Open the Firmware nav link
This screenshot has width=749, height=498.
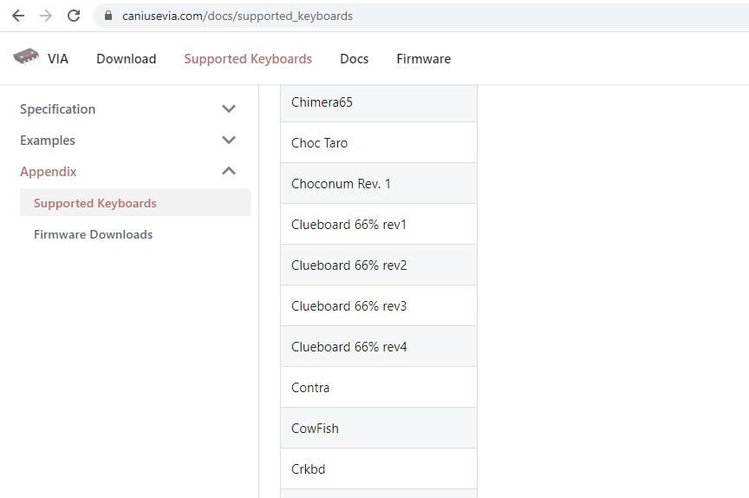click(423, 59)
